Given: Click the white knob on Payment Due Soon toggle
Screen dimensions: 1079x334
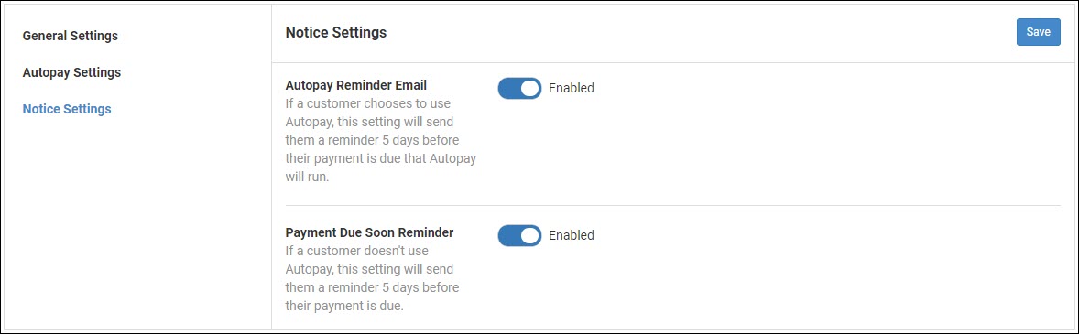Looking at the screenshot, I should 529,235.
